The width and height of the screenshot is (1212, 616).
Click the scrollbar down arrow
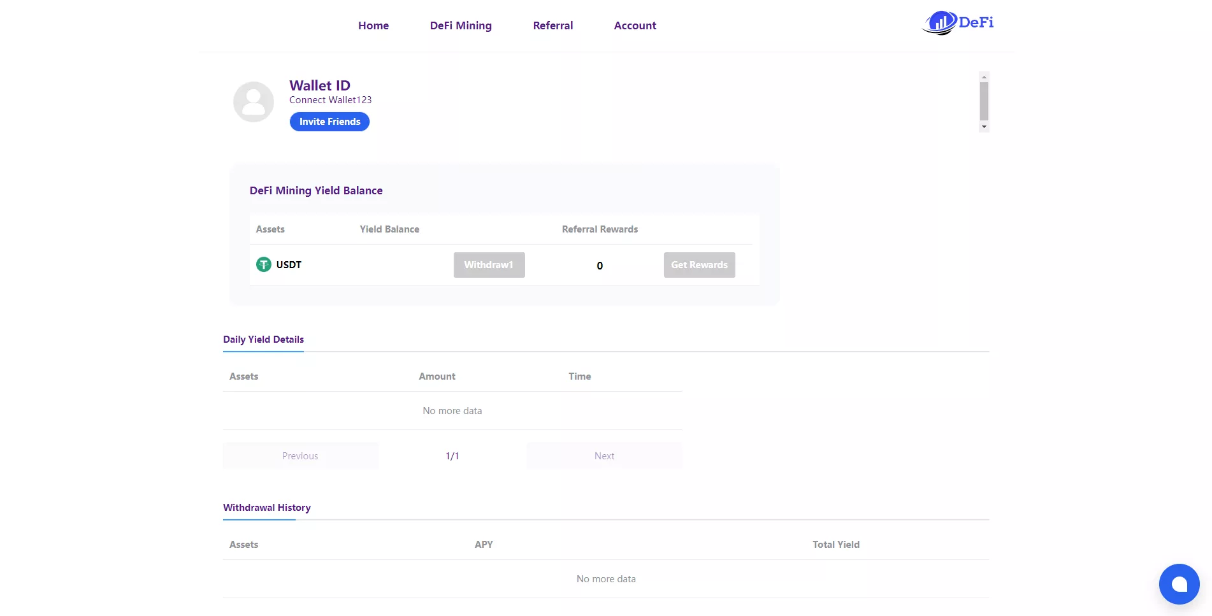pyautogui.click(x=984, y=127)
